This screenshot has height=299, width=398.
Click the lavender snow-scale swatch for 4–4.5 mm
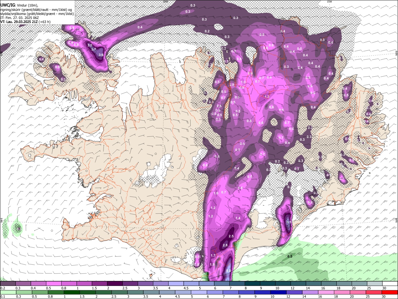[x=176, y=284]
